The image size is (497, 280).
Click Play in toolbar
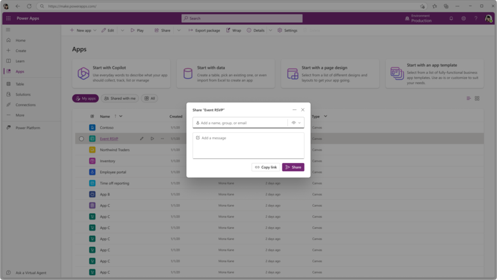pos(137,31)
